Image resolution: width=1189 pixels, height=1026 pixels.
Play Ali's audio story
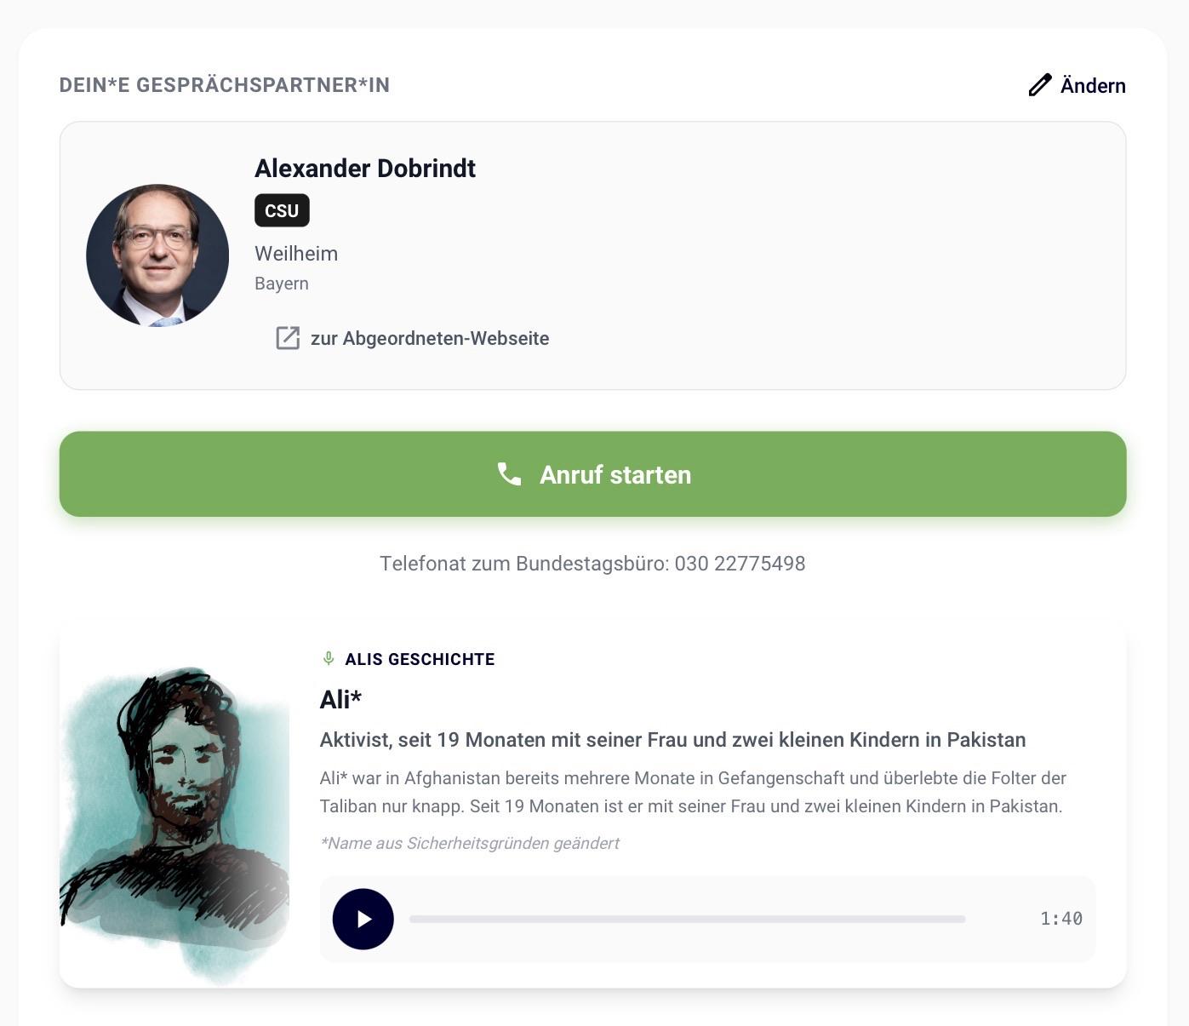[x=363, y=919]
